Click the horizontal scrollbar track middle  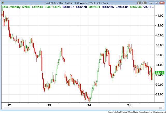click(x=81, y=108)
